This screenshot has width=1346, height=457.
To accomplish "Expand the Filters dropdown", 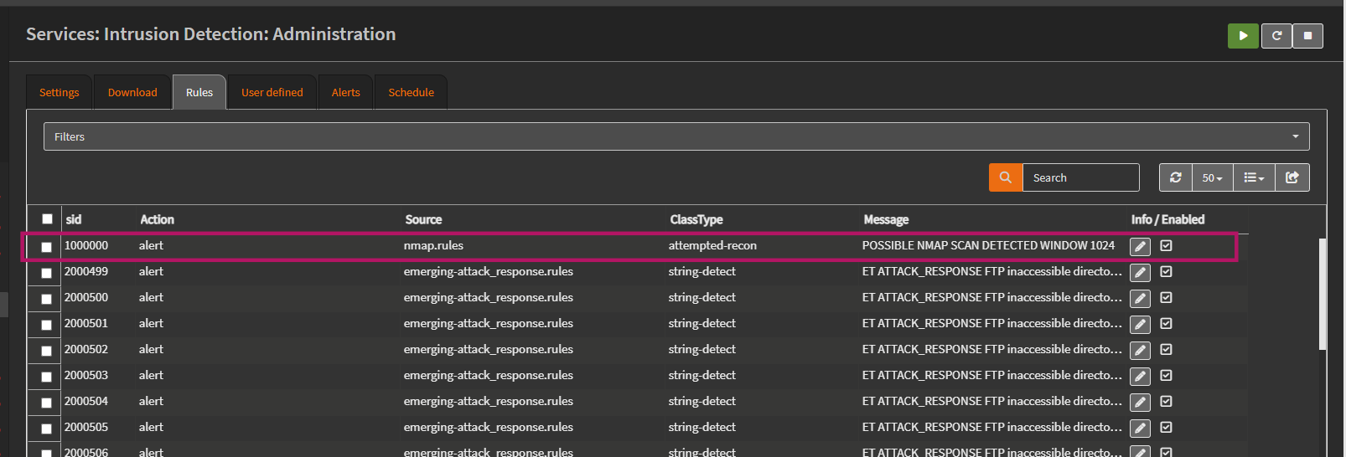I will coord(676,136).
